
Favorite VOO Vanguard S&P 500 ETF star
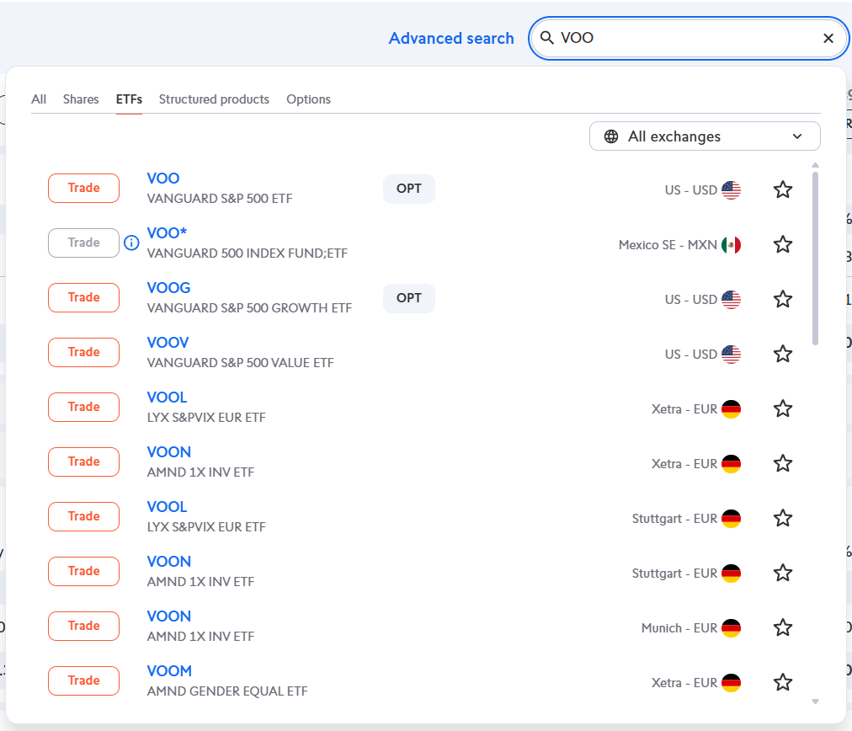[x=782, y=189]
